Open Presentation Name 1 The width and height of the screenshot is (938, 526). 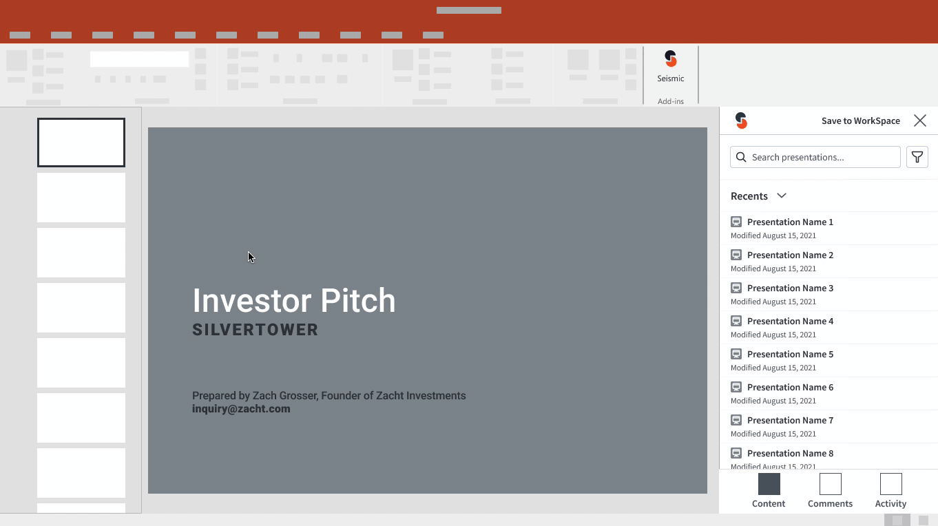click(829, 228)
